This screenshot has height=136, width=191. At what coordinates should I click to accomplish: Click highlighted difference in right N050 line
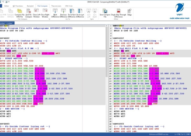pos(162,53)
